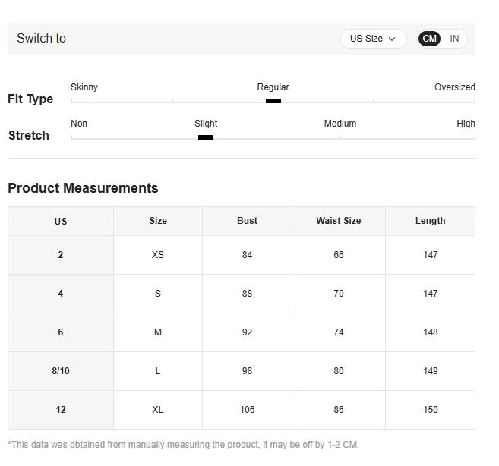Screen dimensions: 499x466
Task: Click the Slight stretch indicator
Action: [206, 137]
